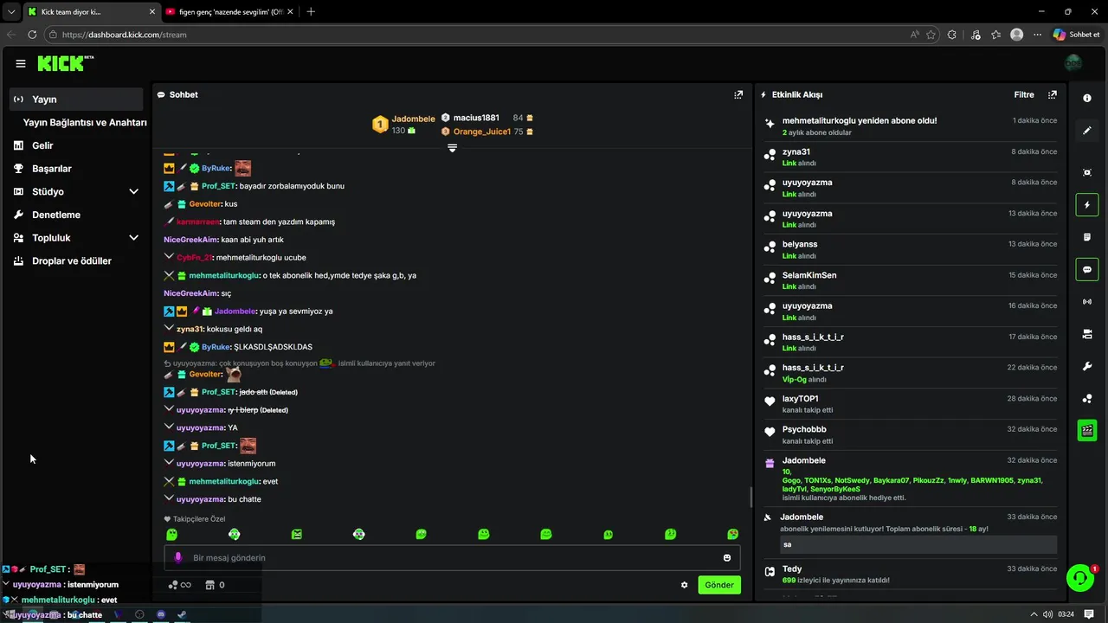Open the emoji picker in message box
Screen dimensions: 1108x623
pyautogui.click(x=727, y=558)
